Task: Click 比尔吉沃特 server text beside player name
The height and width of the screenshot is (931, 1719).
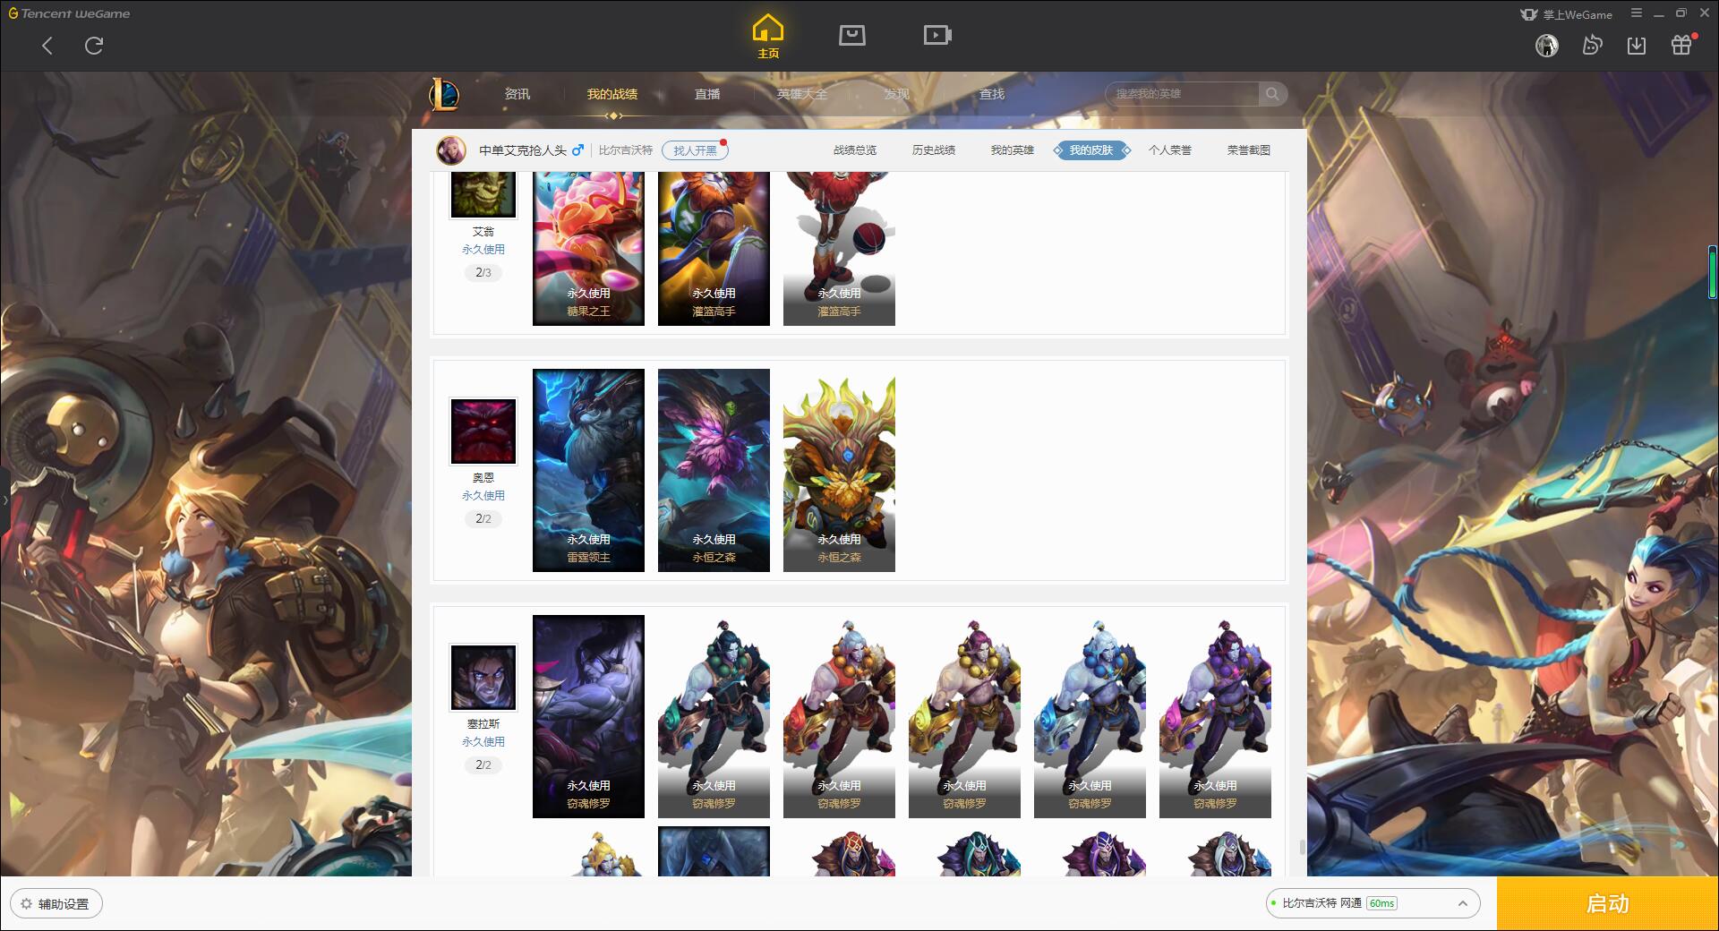Action: coord(626,150)
